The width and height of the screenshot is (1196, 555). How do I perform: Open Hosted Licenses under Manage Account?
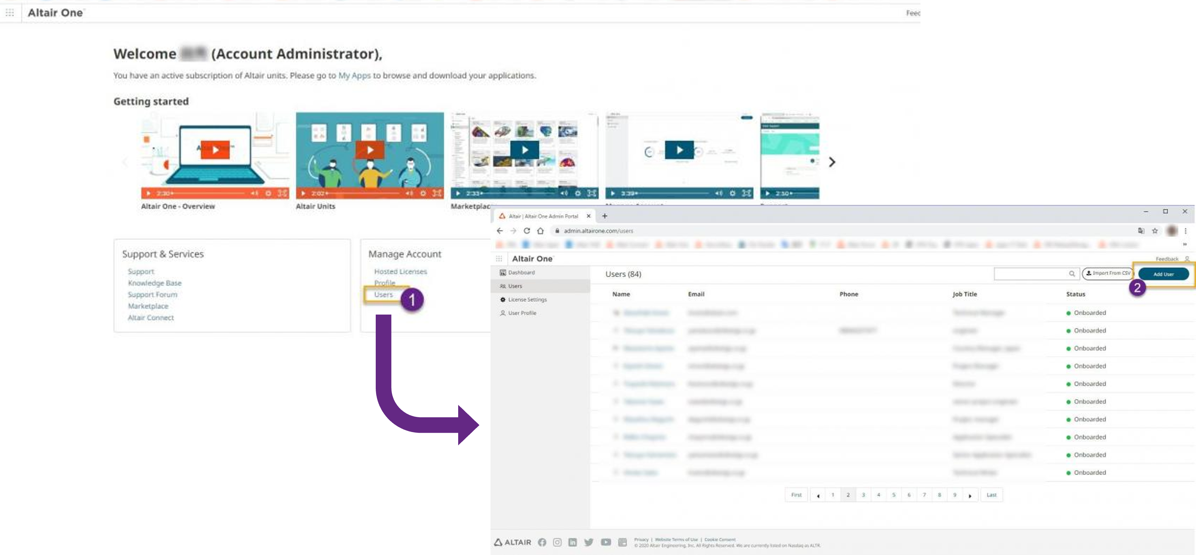pos(400,271)
